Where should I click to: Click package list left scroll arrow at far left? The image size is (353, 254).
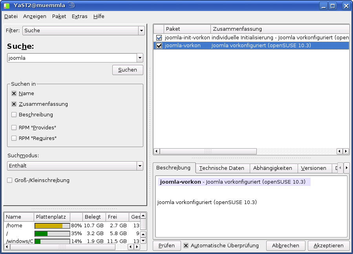[x=156, y=151]
